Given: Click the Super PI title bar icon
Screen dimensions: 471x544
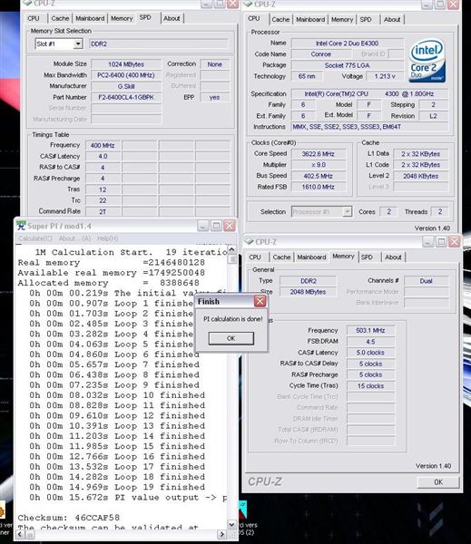Looking at the screenshot, I should [21, 226].
